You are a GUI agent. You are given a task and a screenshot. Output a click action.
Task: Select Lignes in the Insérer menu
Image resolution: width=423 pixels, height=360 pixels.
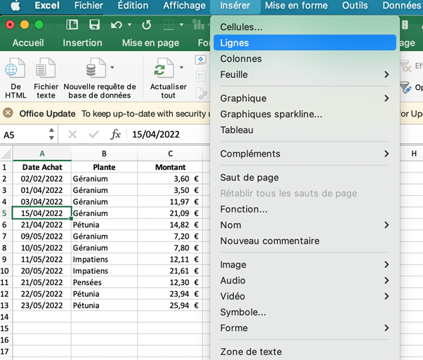pos(234,43)
